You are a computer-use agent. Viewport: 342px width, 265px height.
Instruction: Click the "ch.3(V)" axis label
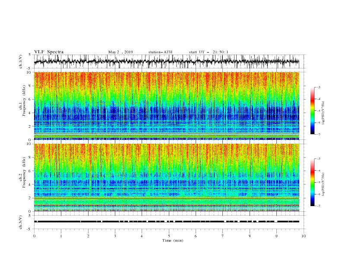click(21, 222)
